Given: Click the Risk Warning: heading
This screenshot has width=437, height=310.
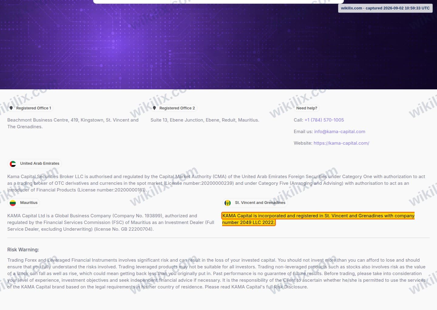Looking at the screenshot, I should [23, 250].
